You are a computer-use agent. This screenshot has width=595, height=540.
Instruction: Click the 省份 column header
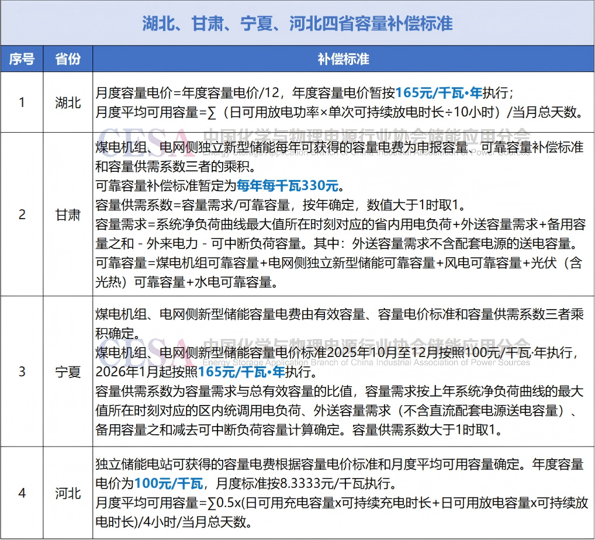[68, 59]
